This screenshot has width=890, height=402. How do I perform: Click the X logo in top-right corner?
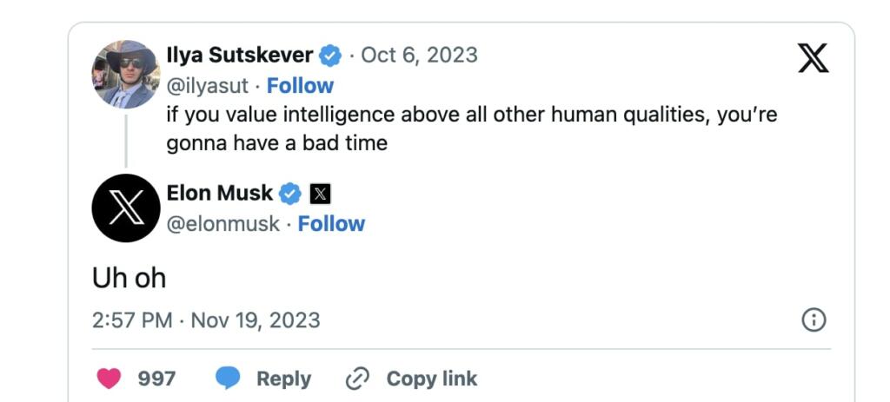coord(813,57)
